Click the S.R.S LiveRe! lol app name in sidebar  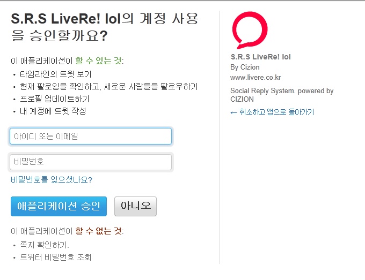click(x=260, y=57)
